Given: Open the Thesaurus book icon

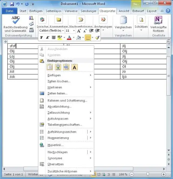Looking at the screenshot, I should point(31,24).
